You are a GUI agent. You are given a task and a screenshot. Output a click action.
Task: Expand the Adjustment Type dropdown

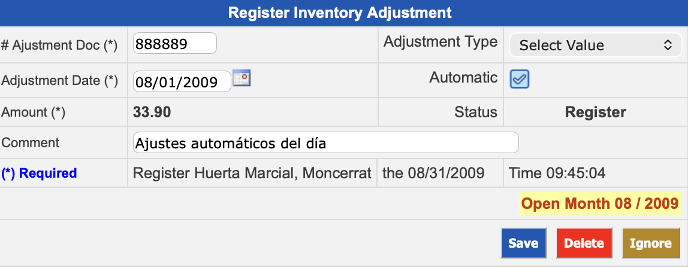595,45
